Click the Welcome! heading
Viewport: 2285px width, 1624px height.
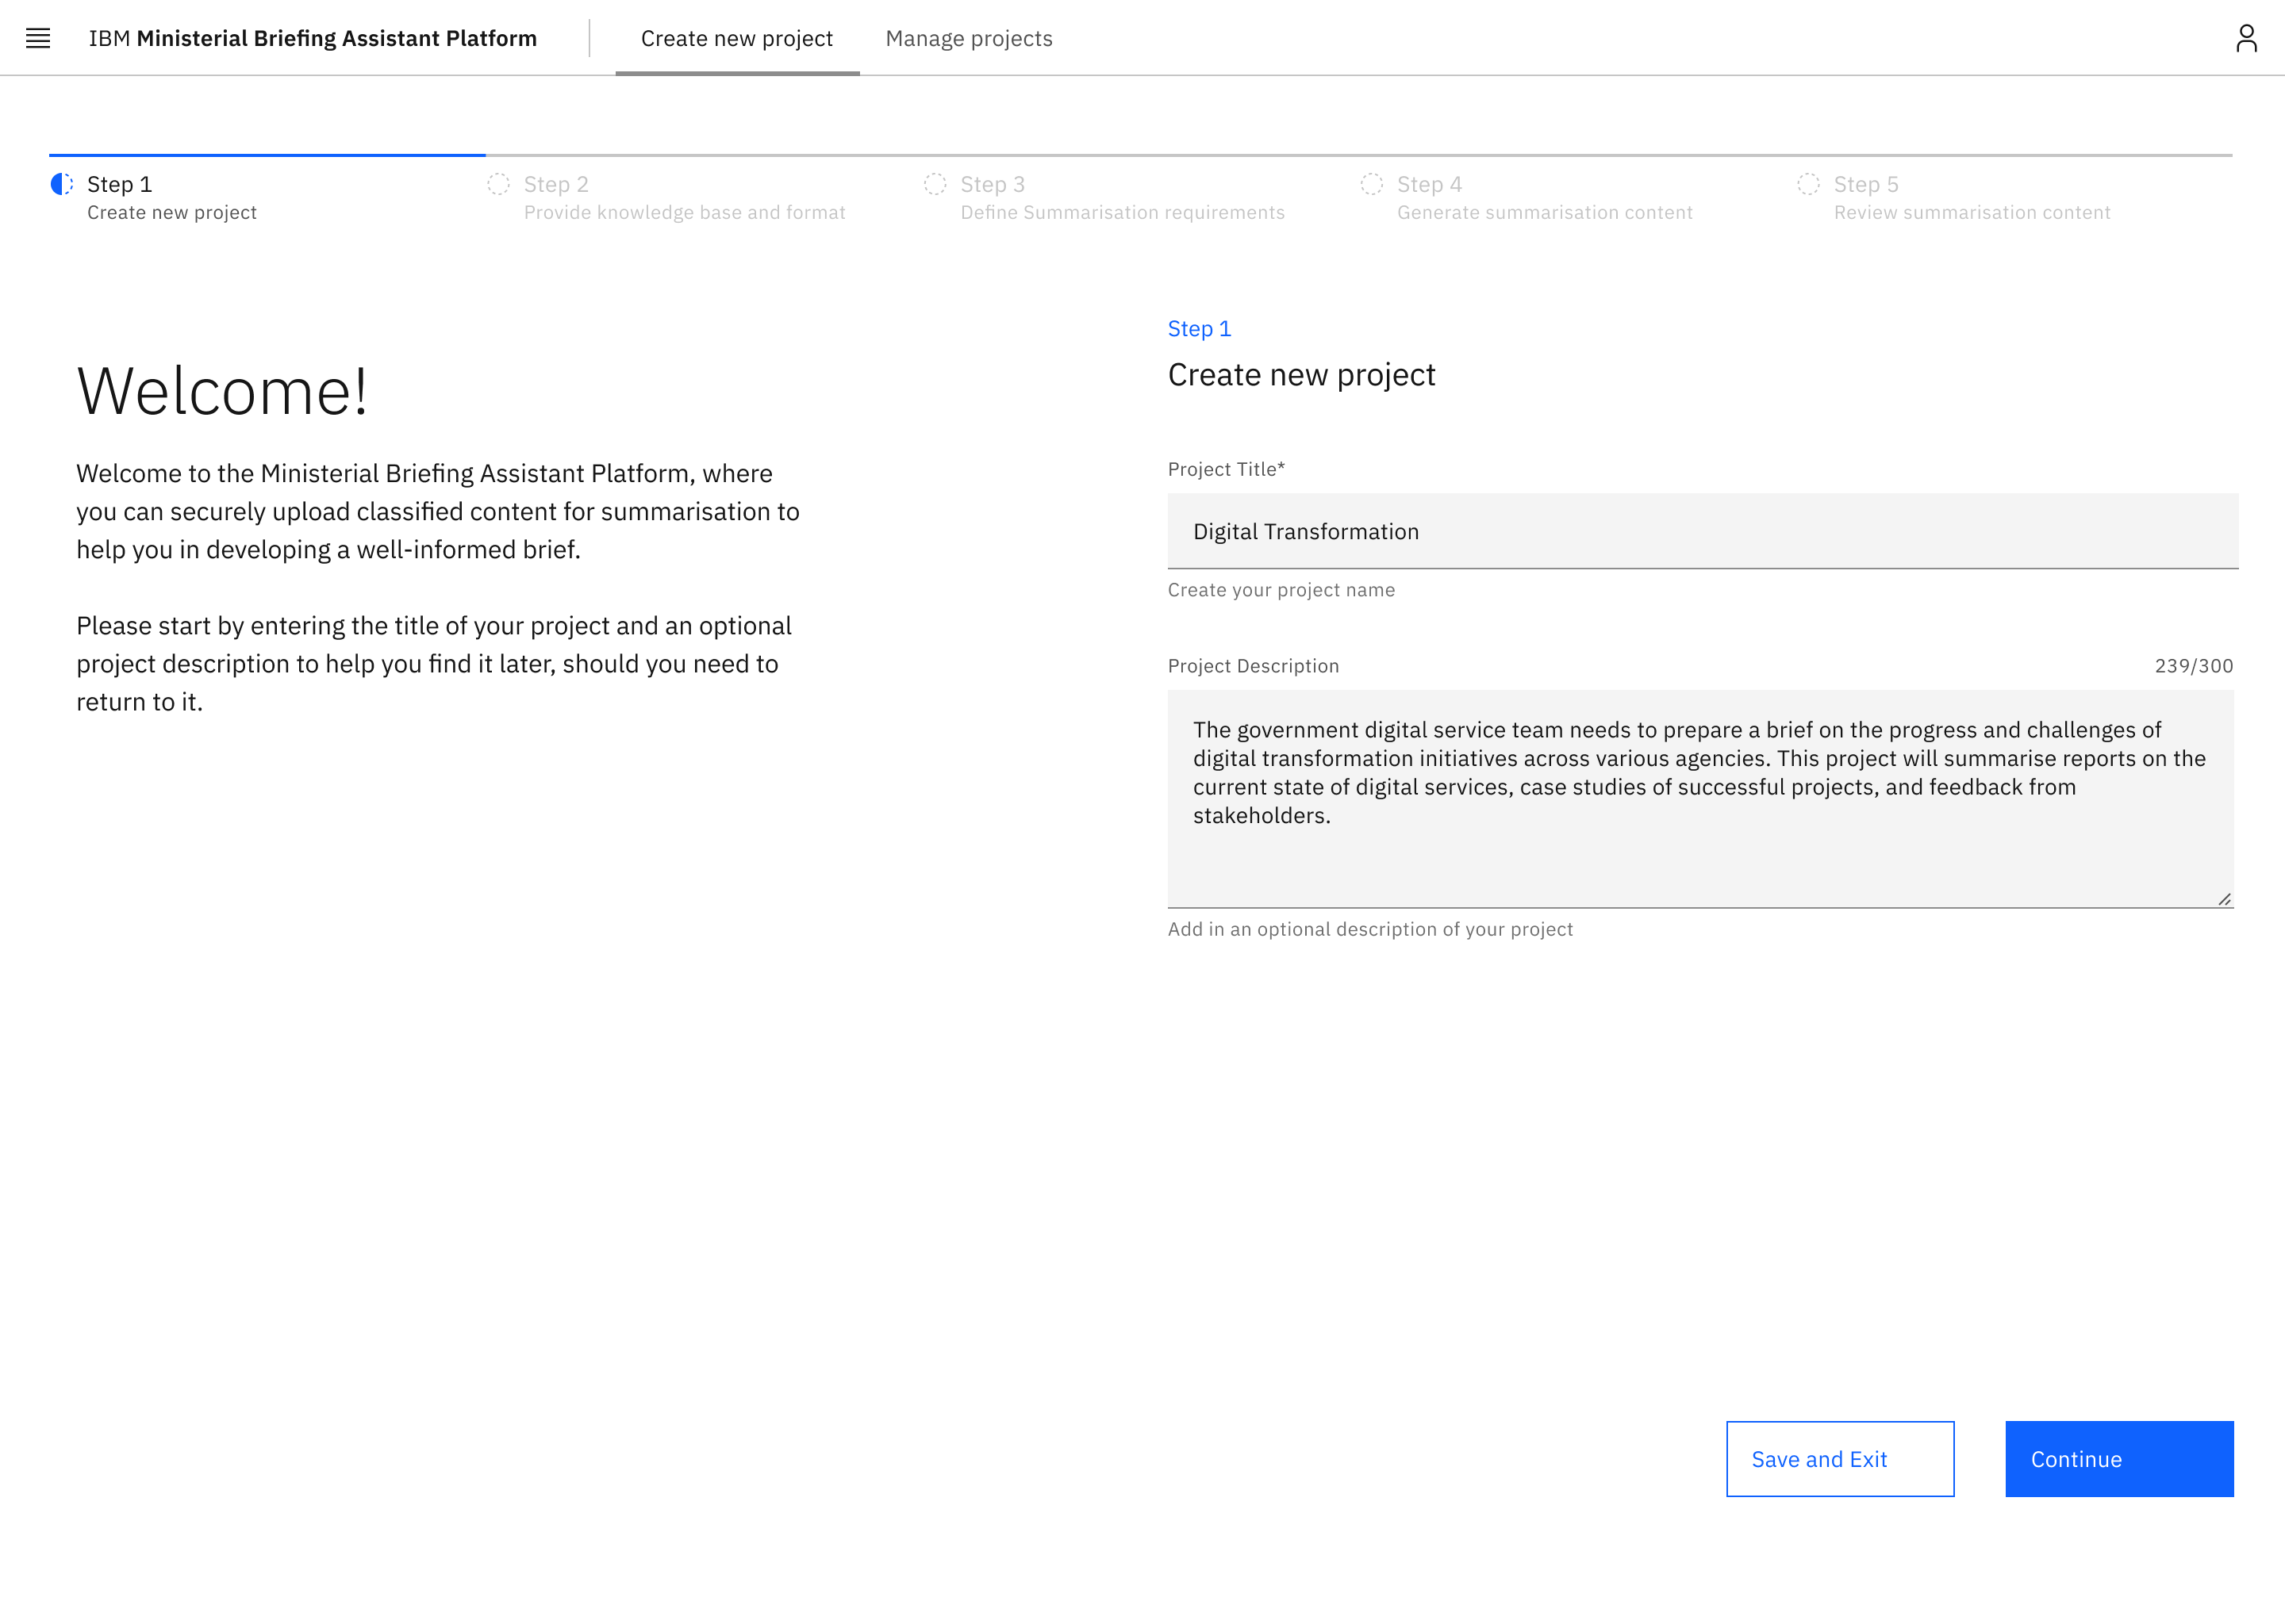(x=222, y=390)
